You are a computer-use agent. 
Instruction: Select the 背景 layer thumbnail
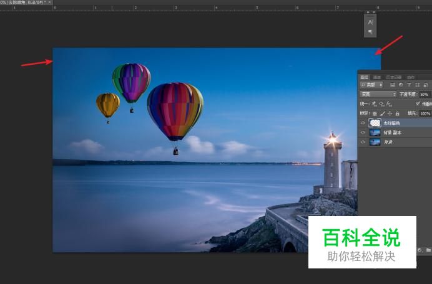click(x=375, y=142)
